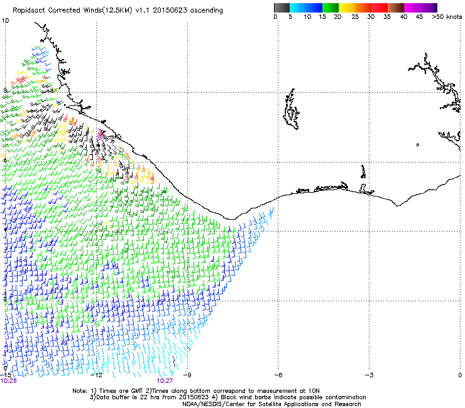The height and width of the screenshot is (408, 465).
Task: Click the small outlined lake near -3 longitude
Action: [x=363, y=172]
